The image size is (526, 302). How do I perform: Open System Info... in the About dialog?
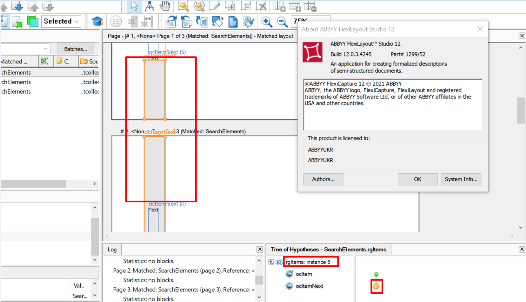coord(461,179)
